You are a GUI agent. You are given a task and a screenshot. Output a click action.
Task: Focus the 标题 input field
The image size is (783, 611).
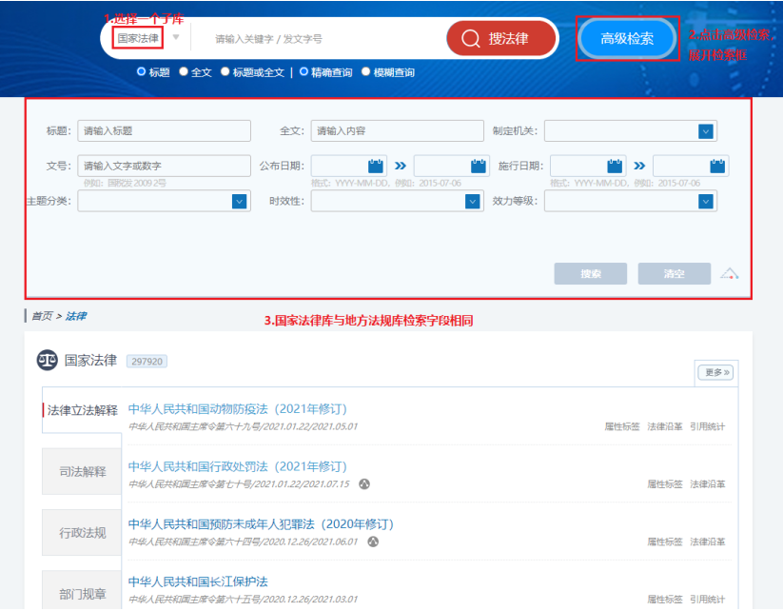point(164,131)
